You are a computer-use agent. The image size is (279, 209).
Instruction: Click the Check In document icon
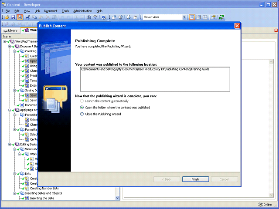114,17
